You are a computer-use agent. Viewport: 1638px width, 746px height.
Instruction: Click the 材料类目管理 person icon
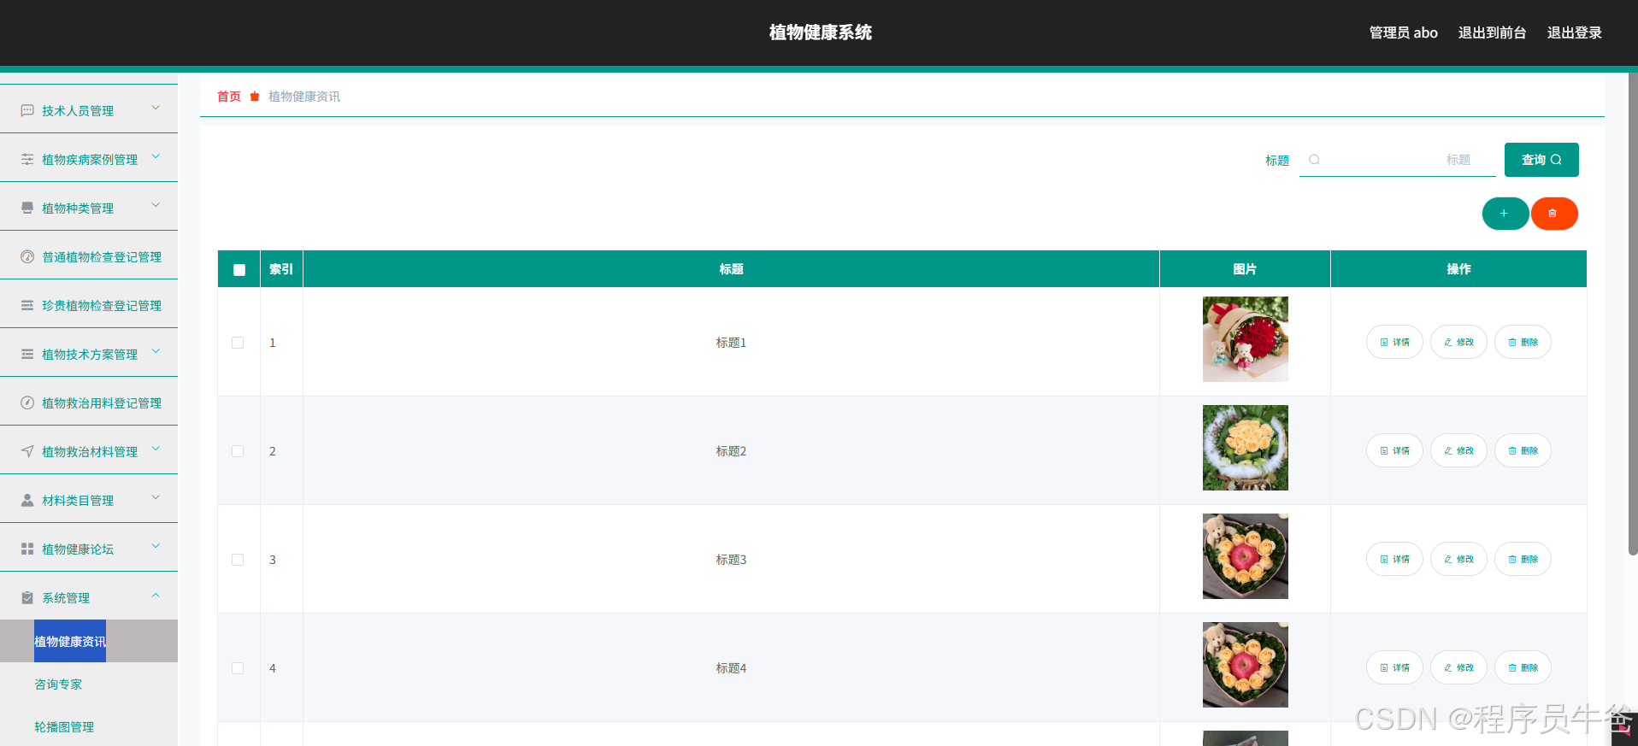pos(27,500)
